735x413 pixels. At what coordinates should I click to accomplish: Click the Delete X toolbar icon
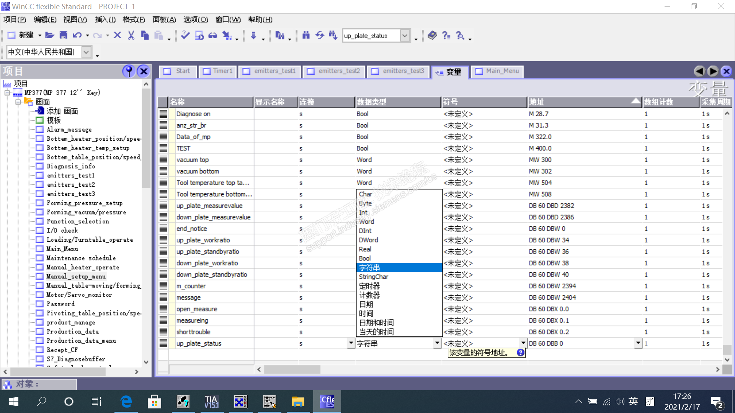(118, 36)
